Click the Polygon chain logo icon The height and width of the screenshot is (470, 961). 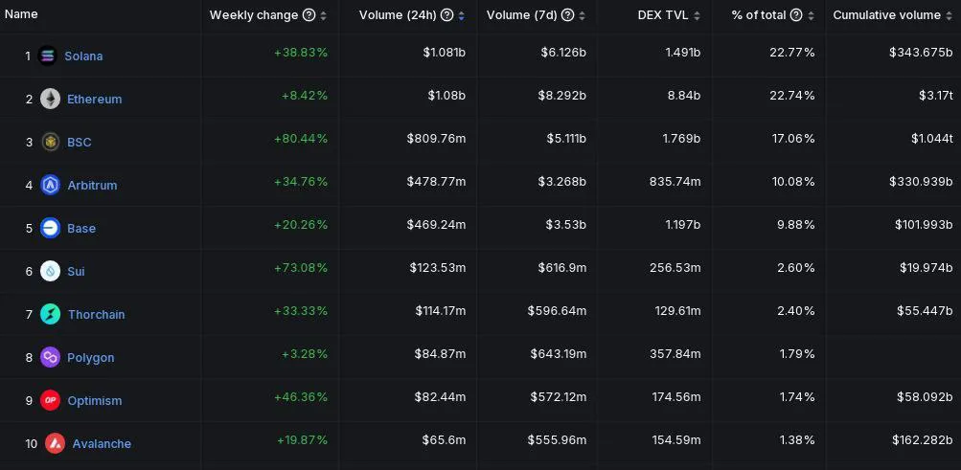coord(51,358)
